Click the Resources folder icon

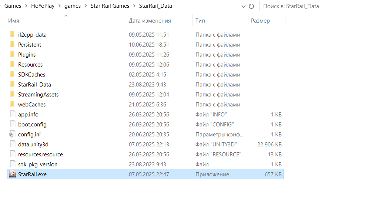point(12,64)
